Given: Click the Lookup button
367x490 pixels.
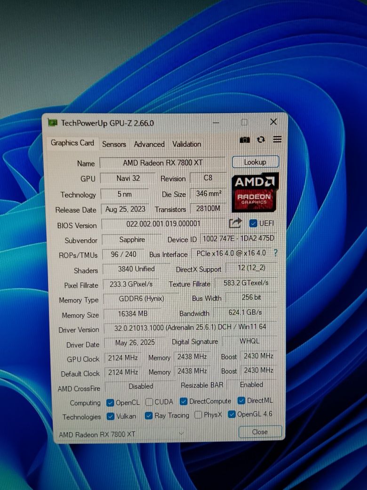Looking at the screenshot, I should click(x=255, y=162).
